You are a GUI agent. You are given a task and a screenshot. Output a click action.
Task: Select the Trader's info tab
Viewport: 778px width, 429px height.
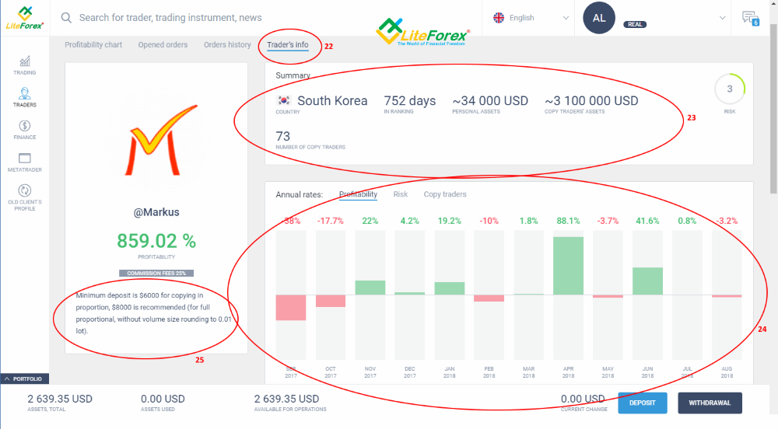click(288, 44)
